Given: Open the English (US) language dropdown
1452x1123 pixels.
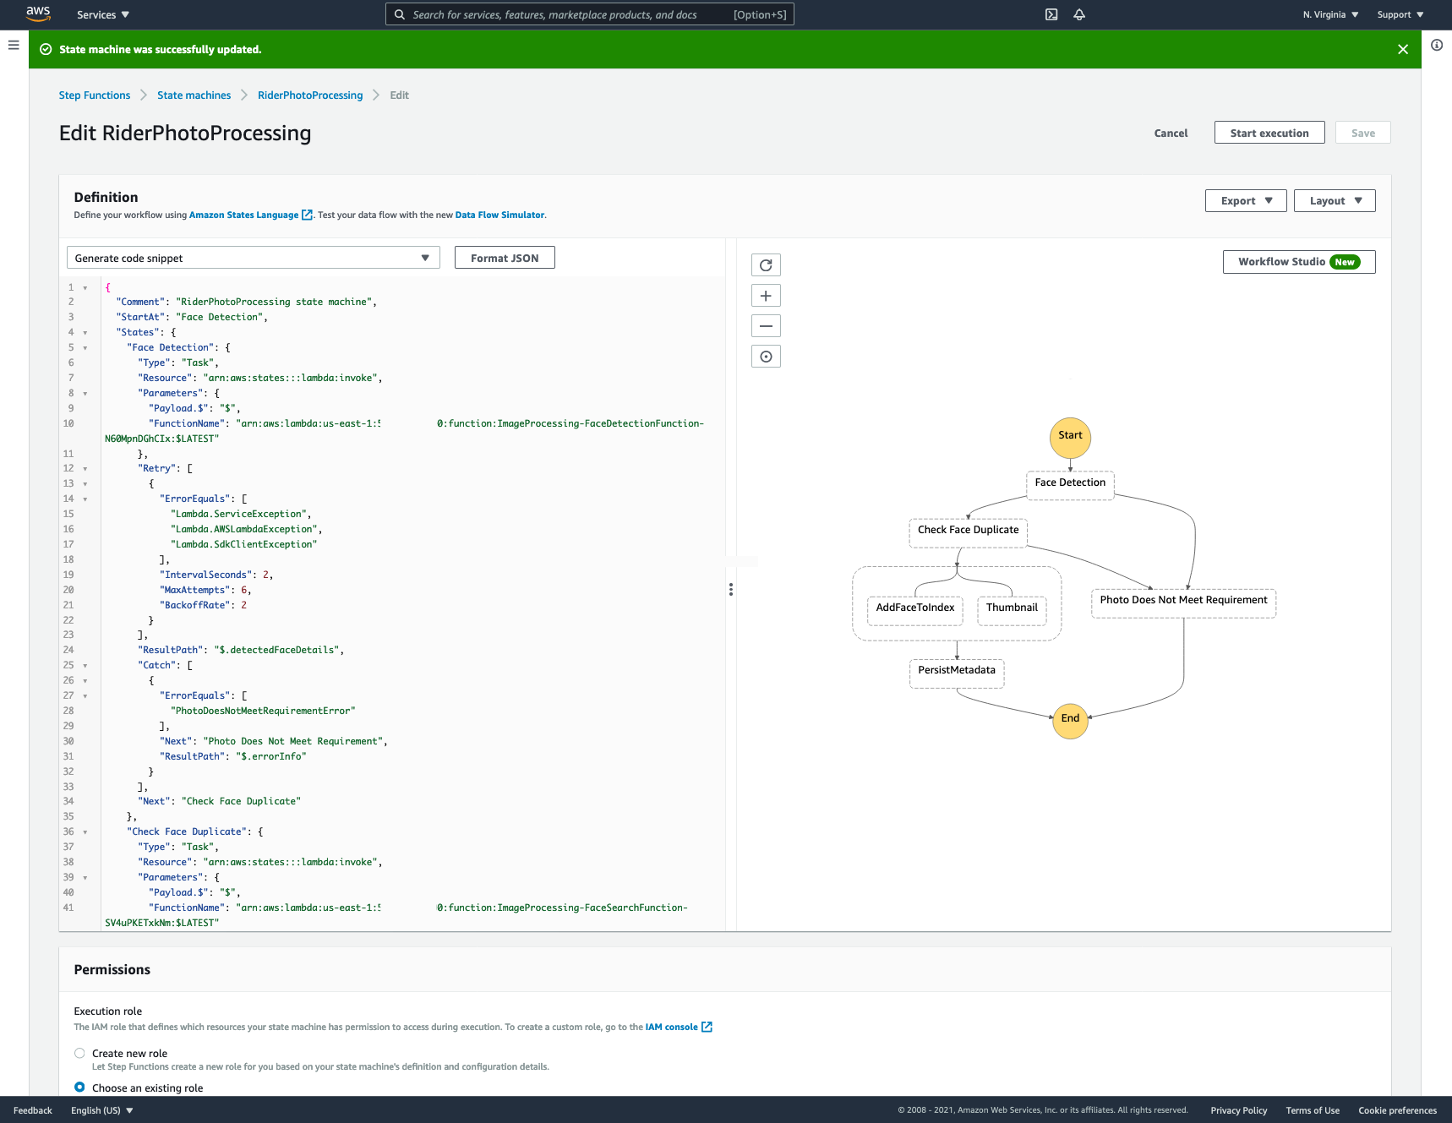Looking at the screenshot, I should [x=102, y=1110].
